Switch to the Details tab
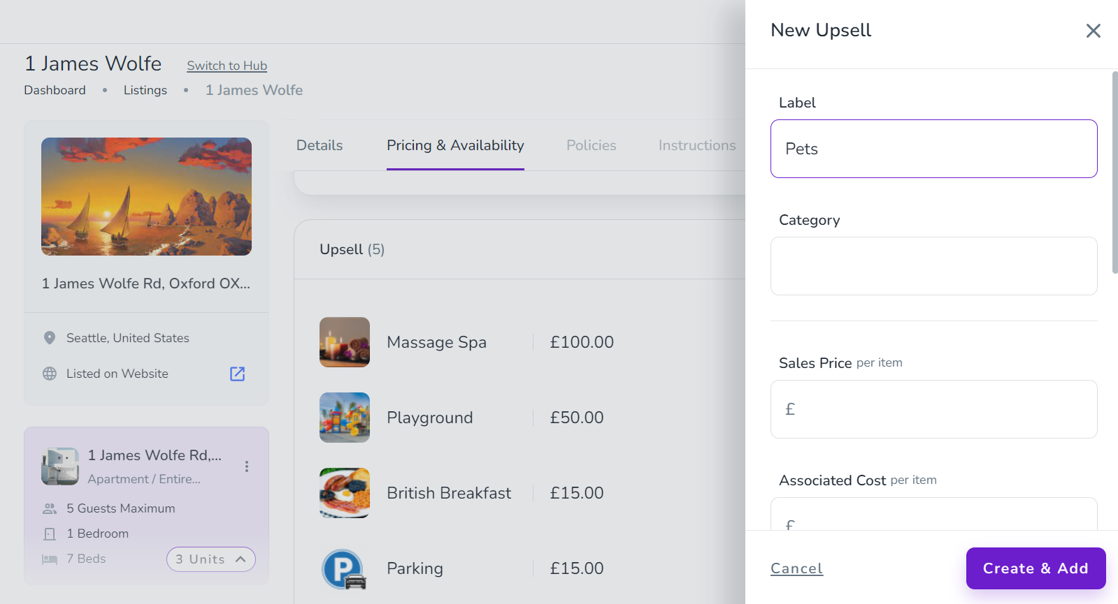 click(320, 145)
